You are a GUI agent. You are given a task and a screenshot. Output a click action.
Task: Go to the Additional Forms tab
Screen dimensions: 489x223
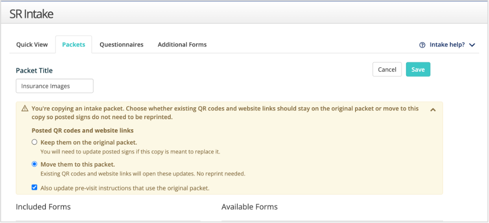182,45
